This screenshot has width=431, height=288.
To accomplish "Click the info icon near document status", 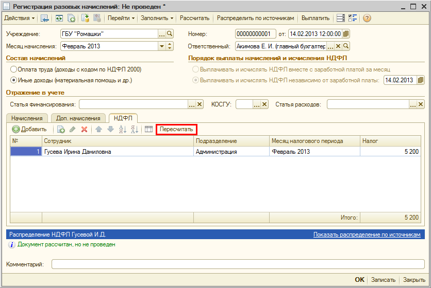I will pos(11,245).
